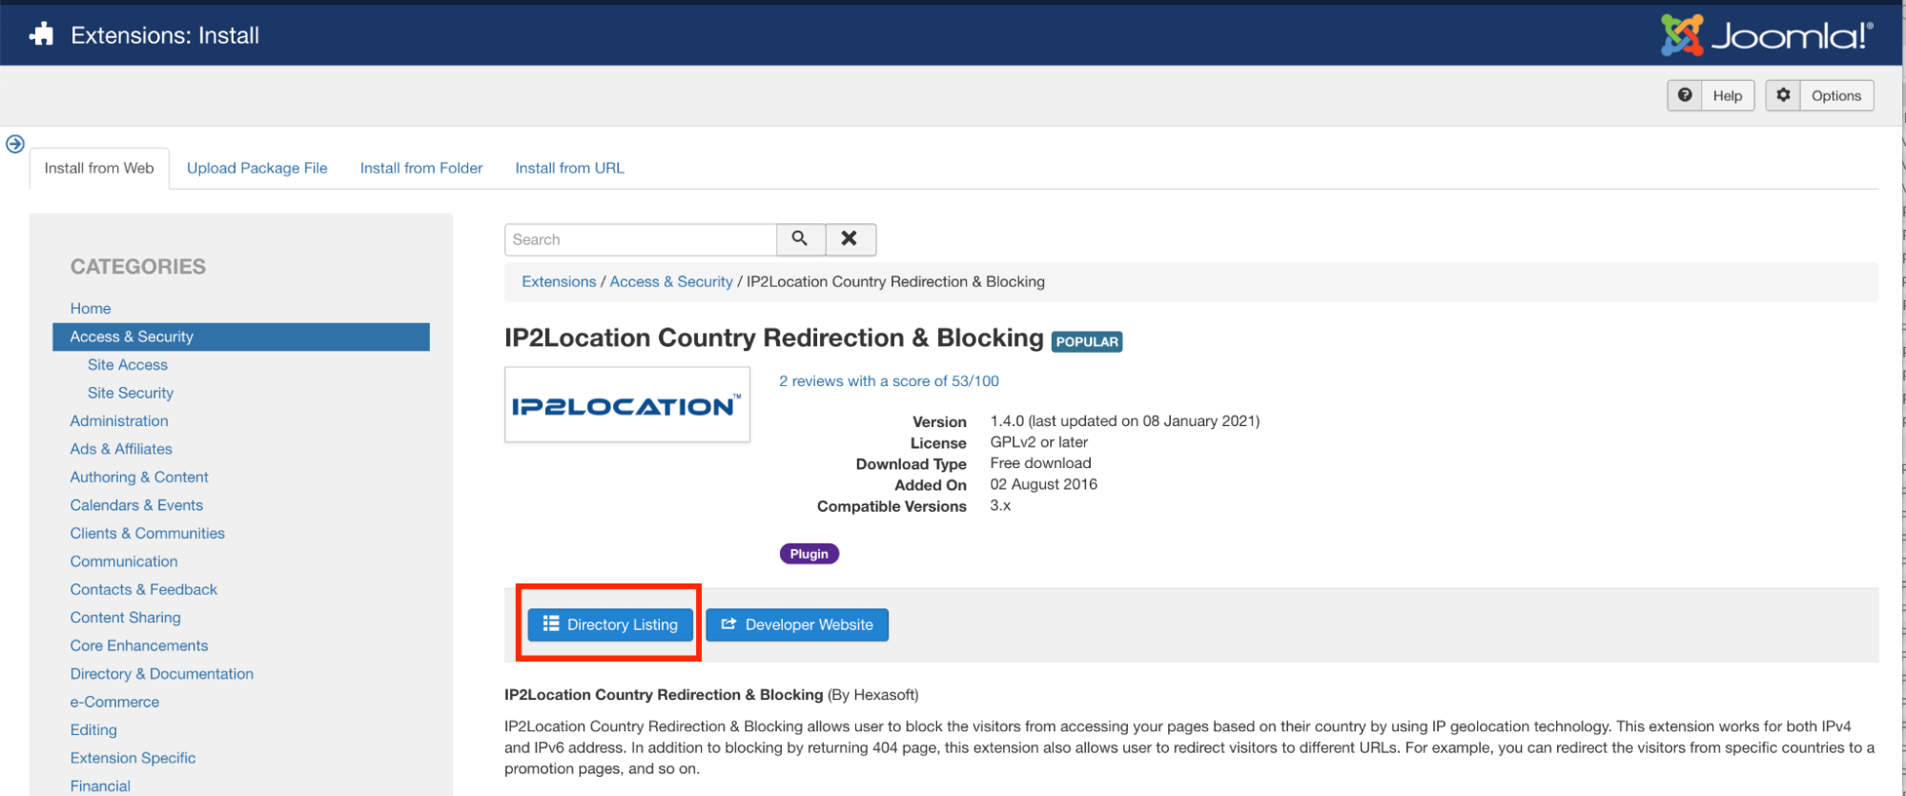Screen dimensions: 1906x796
Task: Open the Options button label
Action: tap(1836, 95)
